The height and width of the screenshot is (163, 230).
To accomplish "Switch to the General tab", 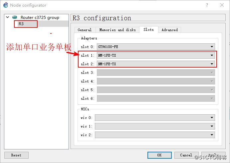I will pos(85,30).
